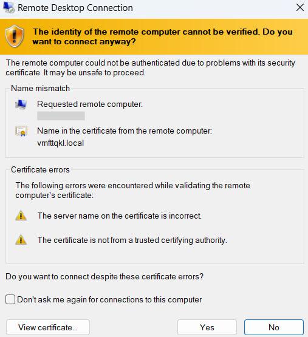Image resolution: width=308 pixels, height=337 pixels.
Task: Click the yellow identity warning banner text
Action: 162,36
